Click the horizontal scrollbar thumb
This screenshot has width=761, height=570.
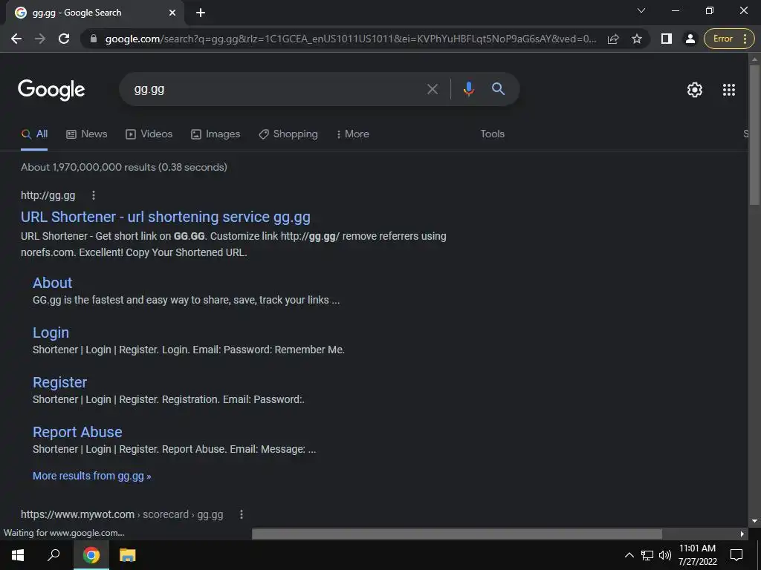457,534
